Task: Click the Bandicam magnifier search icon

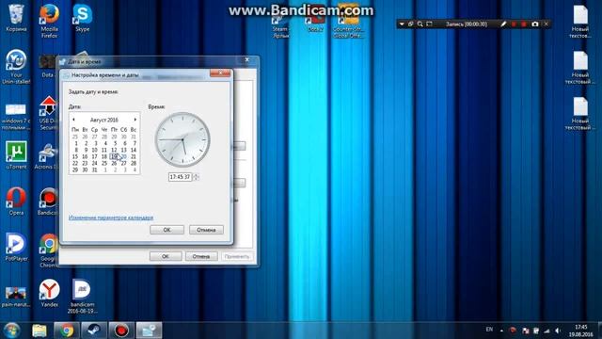Action: point(420,24)
